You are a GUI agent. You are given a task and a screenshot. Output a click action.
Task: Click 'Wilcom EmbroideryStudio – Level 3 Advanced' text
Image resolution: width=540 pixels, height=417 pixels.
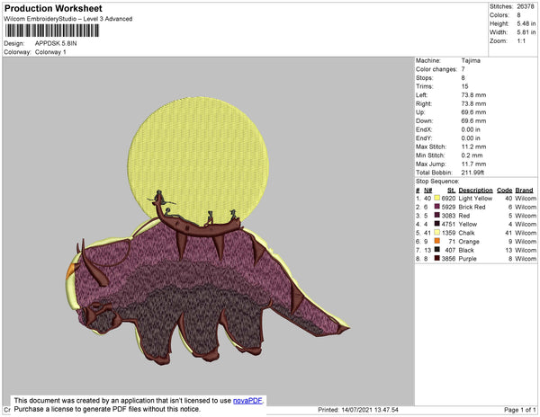point(68,19)
